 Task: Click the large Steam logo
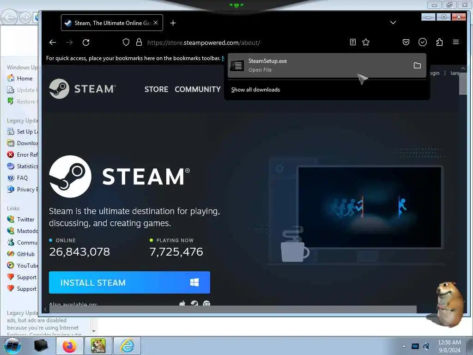(x=120, y=177)
